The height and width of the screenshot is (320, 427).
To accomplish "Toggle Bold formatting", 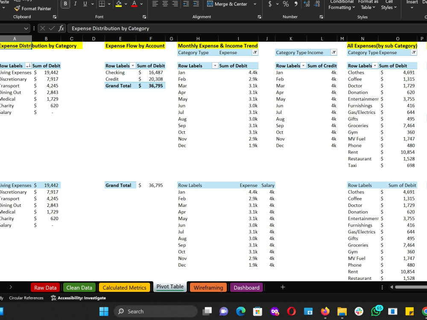I will (x=65, y=4).
